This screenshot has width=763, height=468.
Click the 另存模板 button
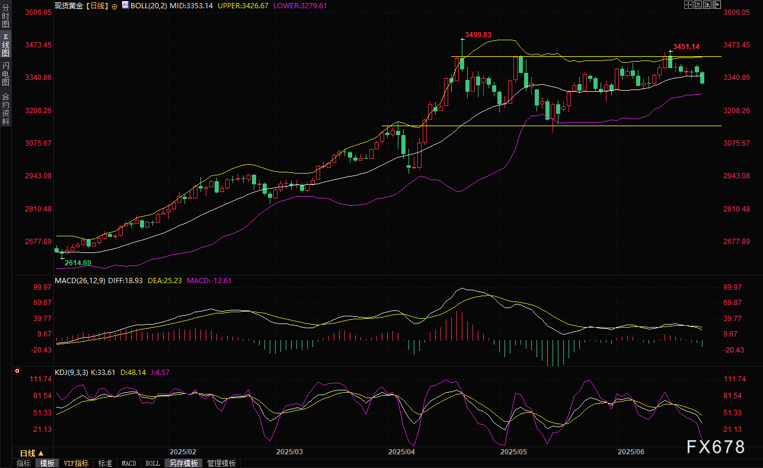click(183, 463)
